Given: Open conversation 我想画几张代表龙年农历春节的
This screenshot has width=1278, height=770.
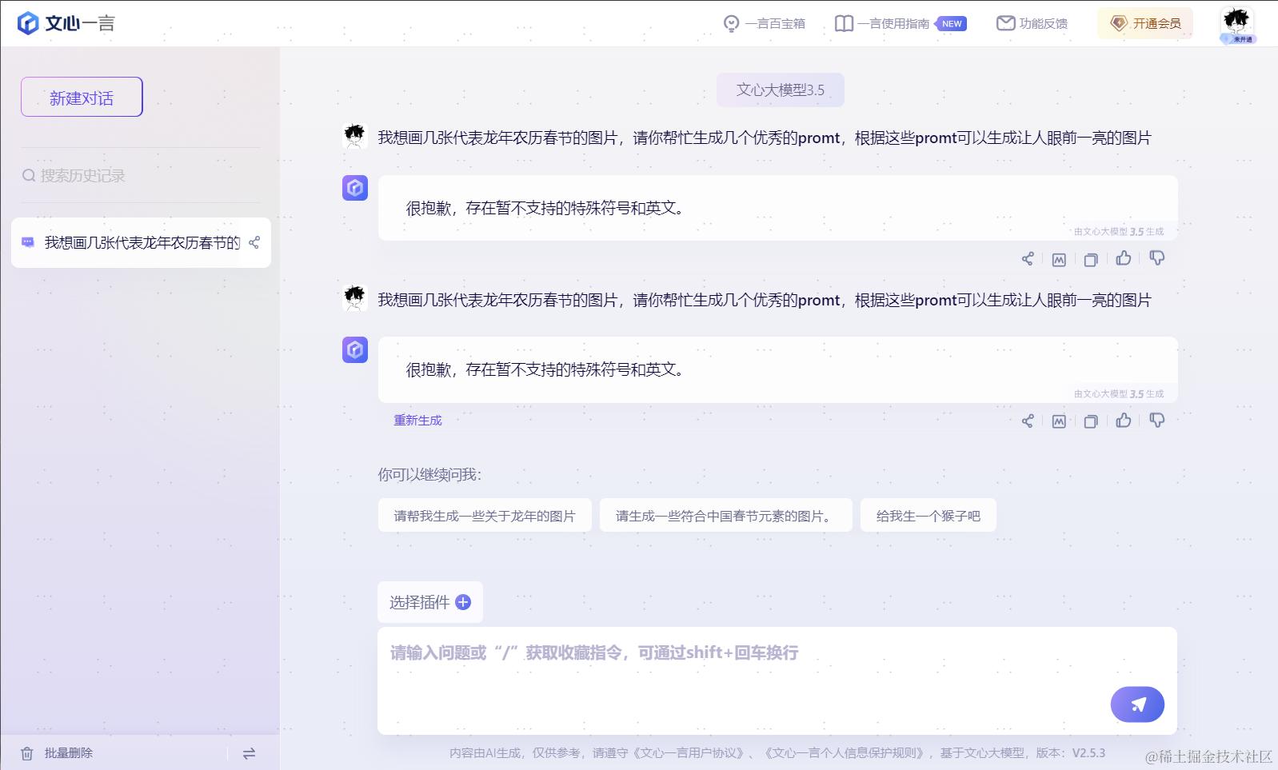Looking at the screenshot, I should pyautogui.click(x=141, y=242).
